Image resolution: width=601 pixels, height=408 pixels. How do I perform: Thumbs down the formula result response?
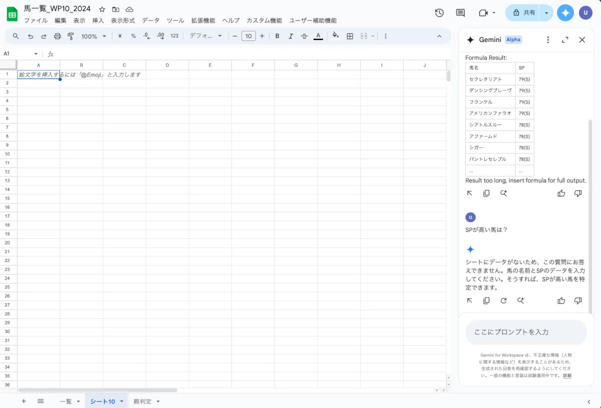578,193
